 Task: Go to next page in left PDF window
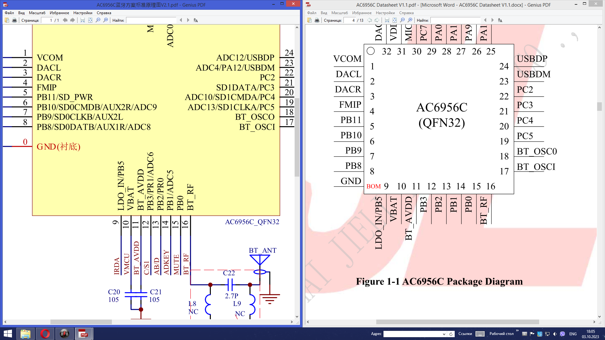point(72,20)
